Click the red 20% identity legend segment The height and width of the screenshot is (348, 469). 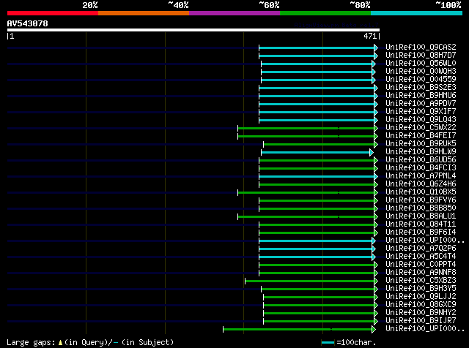[x=53, y=13]
